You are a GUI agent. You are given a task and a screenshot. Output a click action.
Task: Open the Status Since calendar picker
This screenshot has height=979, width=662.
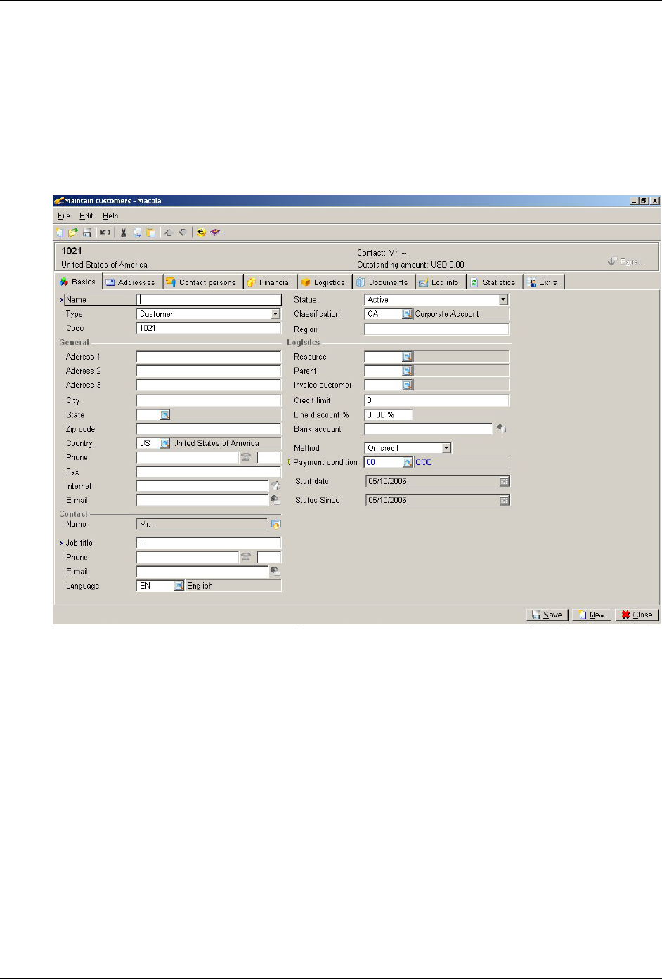pyautogui.click(x=504, y=501)
